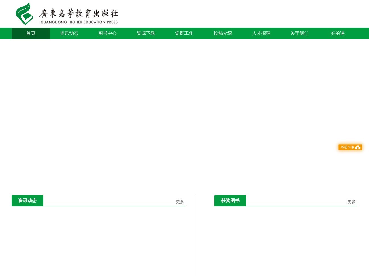Image resolution: width=369 pixels, height=276 pixels.
Task: Switch to the 资讯动态 navigation tab
Action: 69,33
